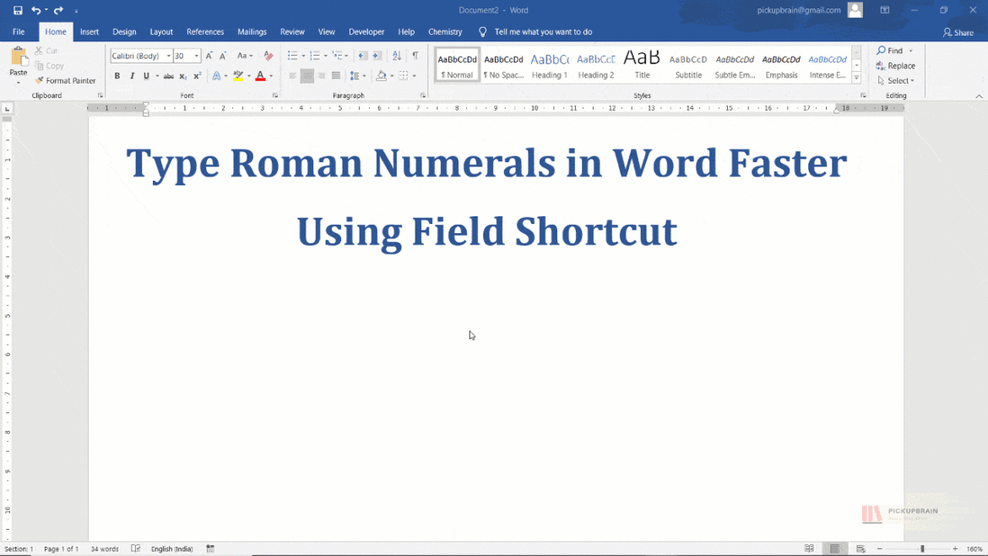Toggle bulleted list formatting
The width and height of the screenshot is (988, 556).
(x=291, y=54)
